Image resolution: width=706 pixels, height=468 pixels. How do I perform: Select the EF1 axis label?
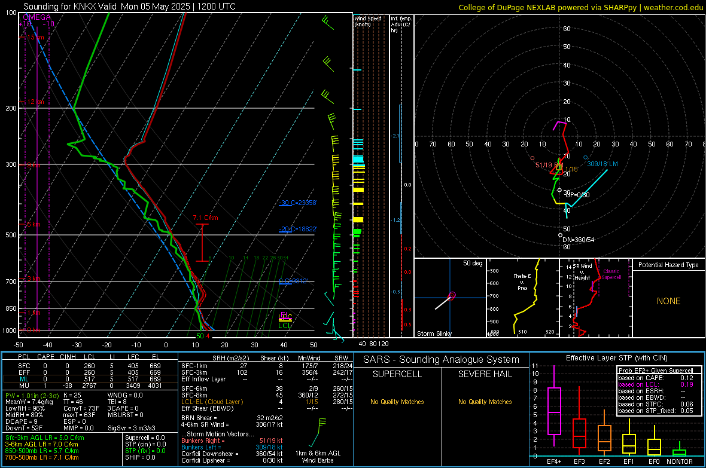click(629, 461)
